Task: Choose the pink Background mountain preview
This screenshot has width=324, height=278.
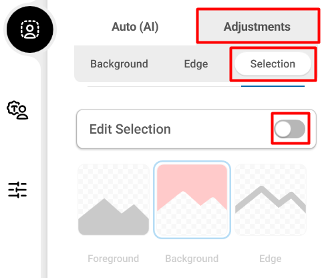Action: tap(192, 200)
